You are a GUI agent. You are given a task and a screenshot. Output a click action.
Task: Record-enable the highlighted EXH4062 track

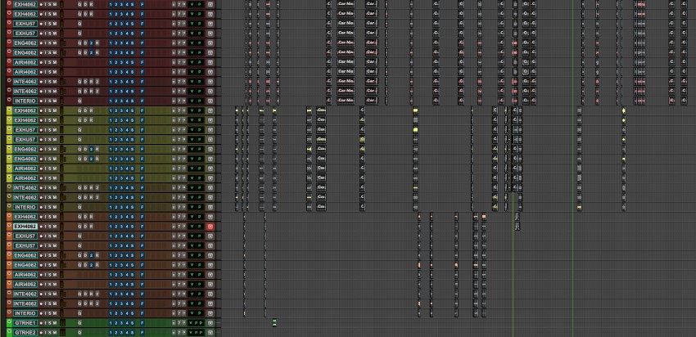coord(41,226)
